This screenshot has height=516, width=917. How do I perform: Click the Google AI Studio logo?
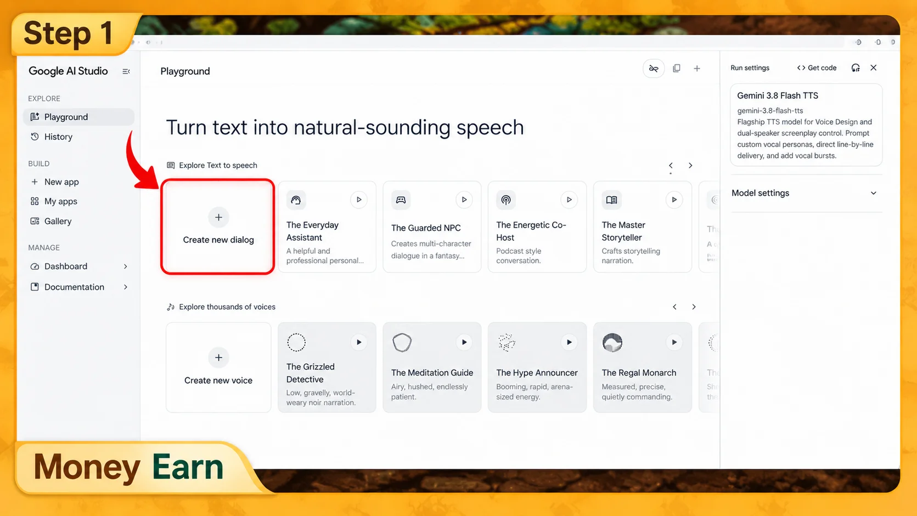(68, 71)
